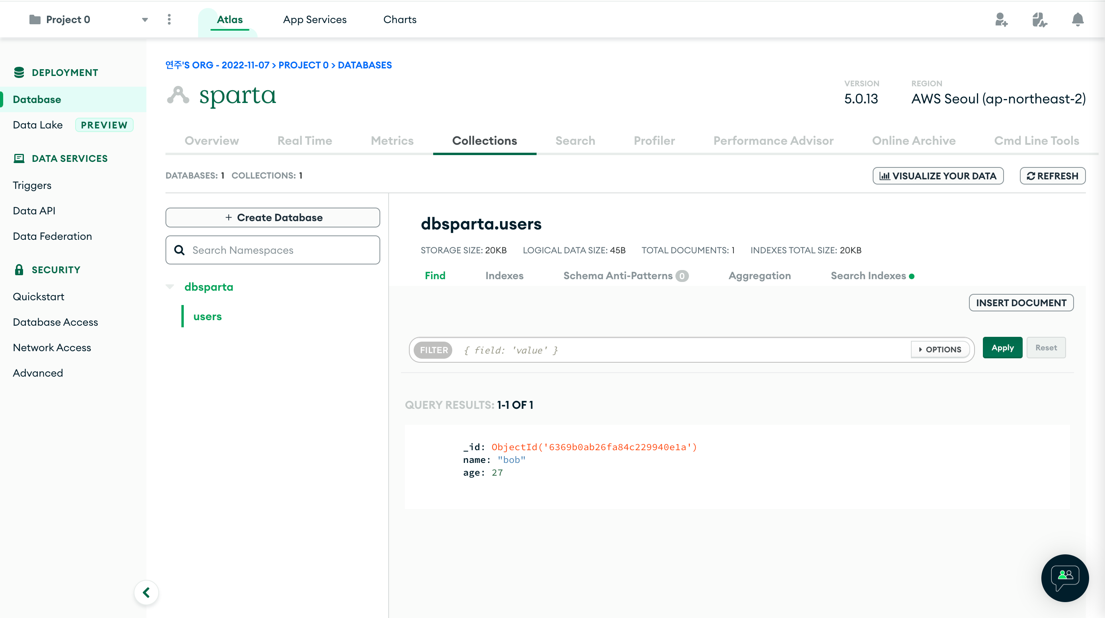Open Network Access in the sidebar
This screenshot has height=618, width=1105.
(x=52, y=348)
